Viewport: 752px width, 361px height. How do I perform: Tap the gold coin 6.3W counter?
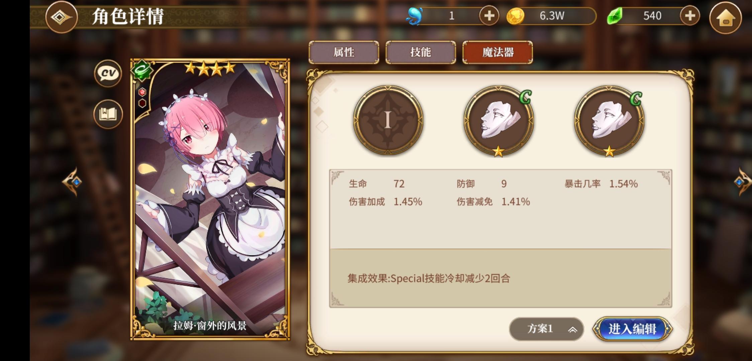[551, 16]
